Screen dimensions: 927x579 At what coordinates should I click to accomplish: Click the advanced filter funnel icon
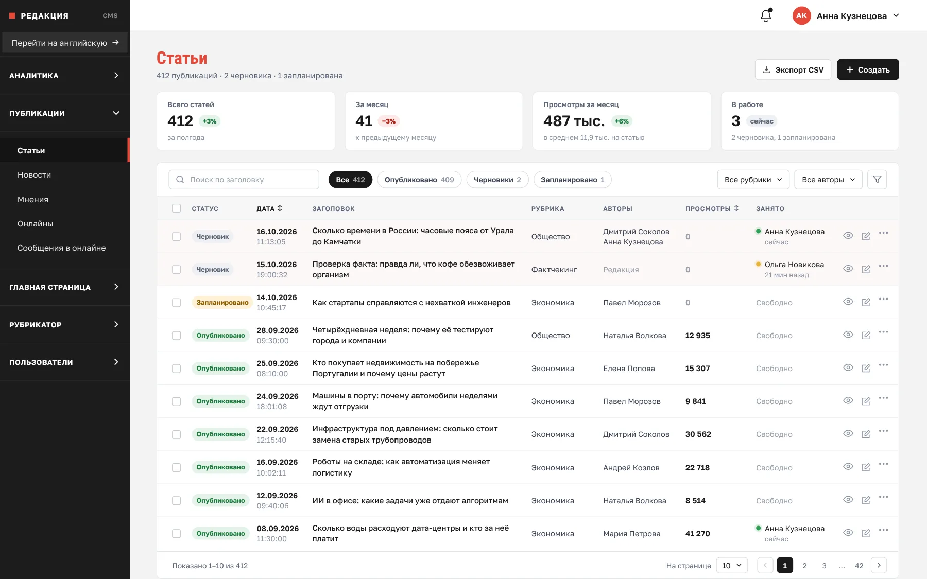point(877,180)
